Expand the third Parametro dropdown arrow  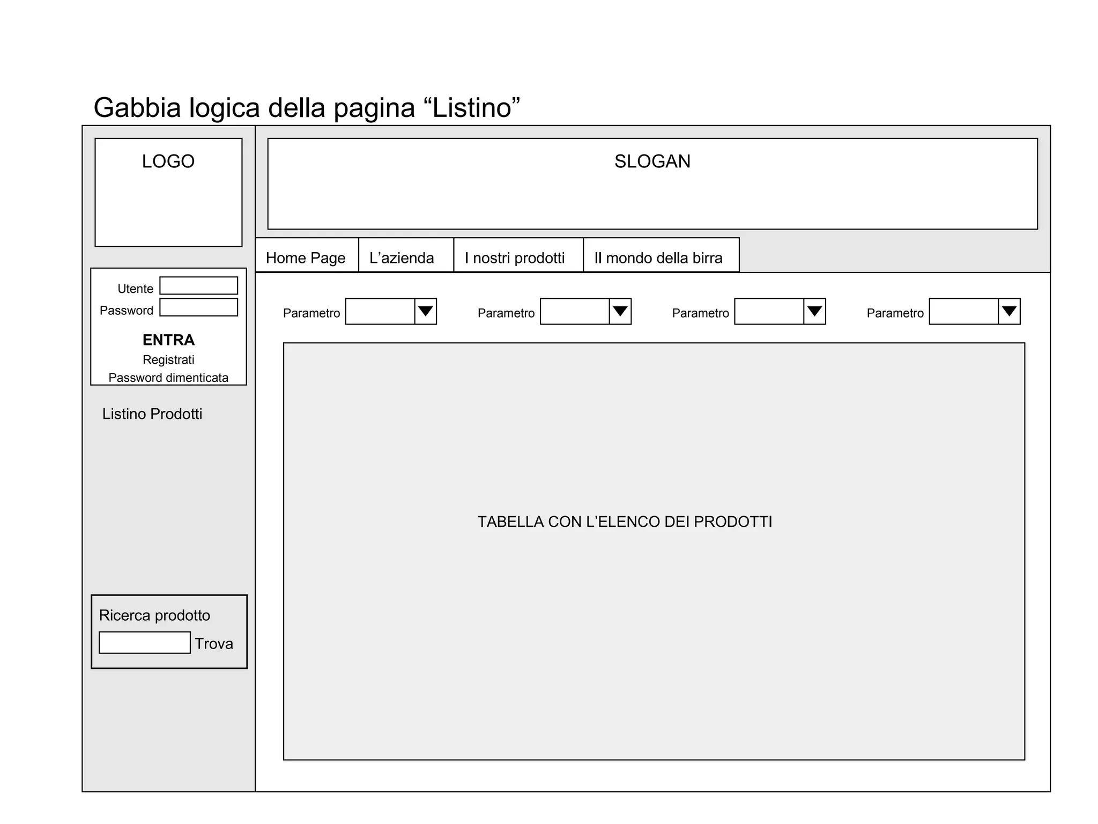point(815,312)
